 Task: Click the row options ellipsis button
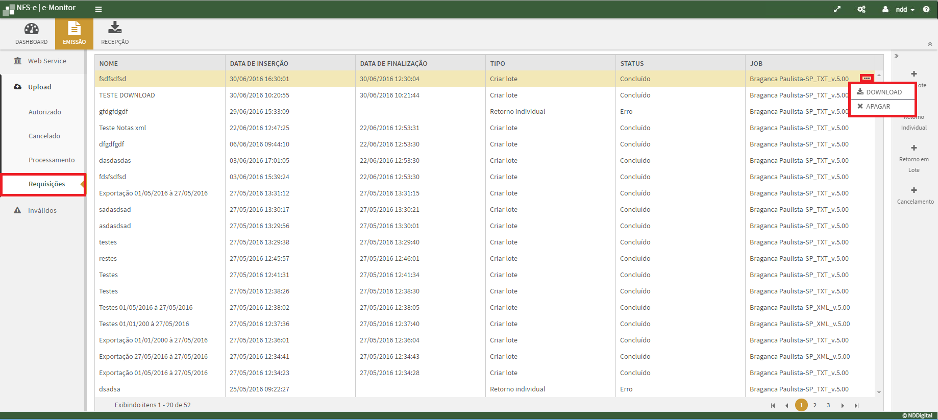pos(867,78)
